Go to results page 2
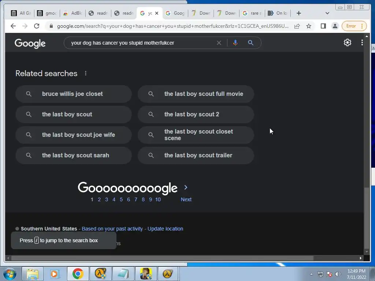Screen dimensions: 375x281 point(99,199)
